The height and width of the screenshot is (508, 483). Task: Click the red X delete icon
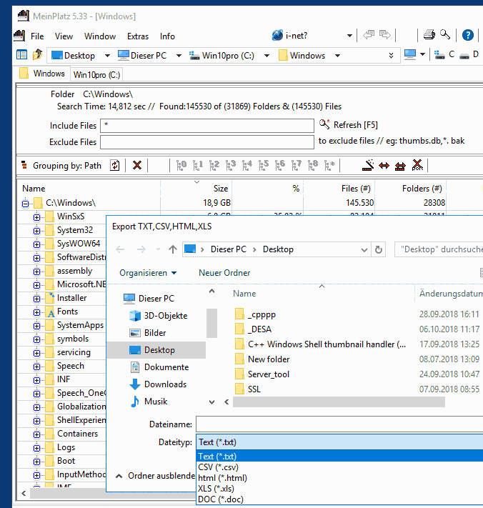(137, 166)
